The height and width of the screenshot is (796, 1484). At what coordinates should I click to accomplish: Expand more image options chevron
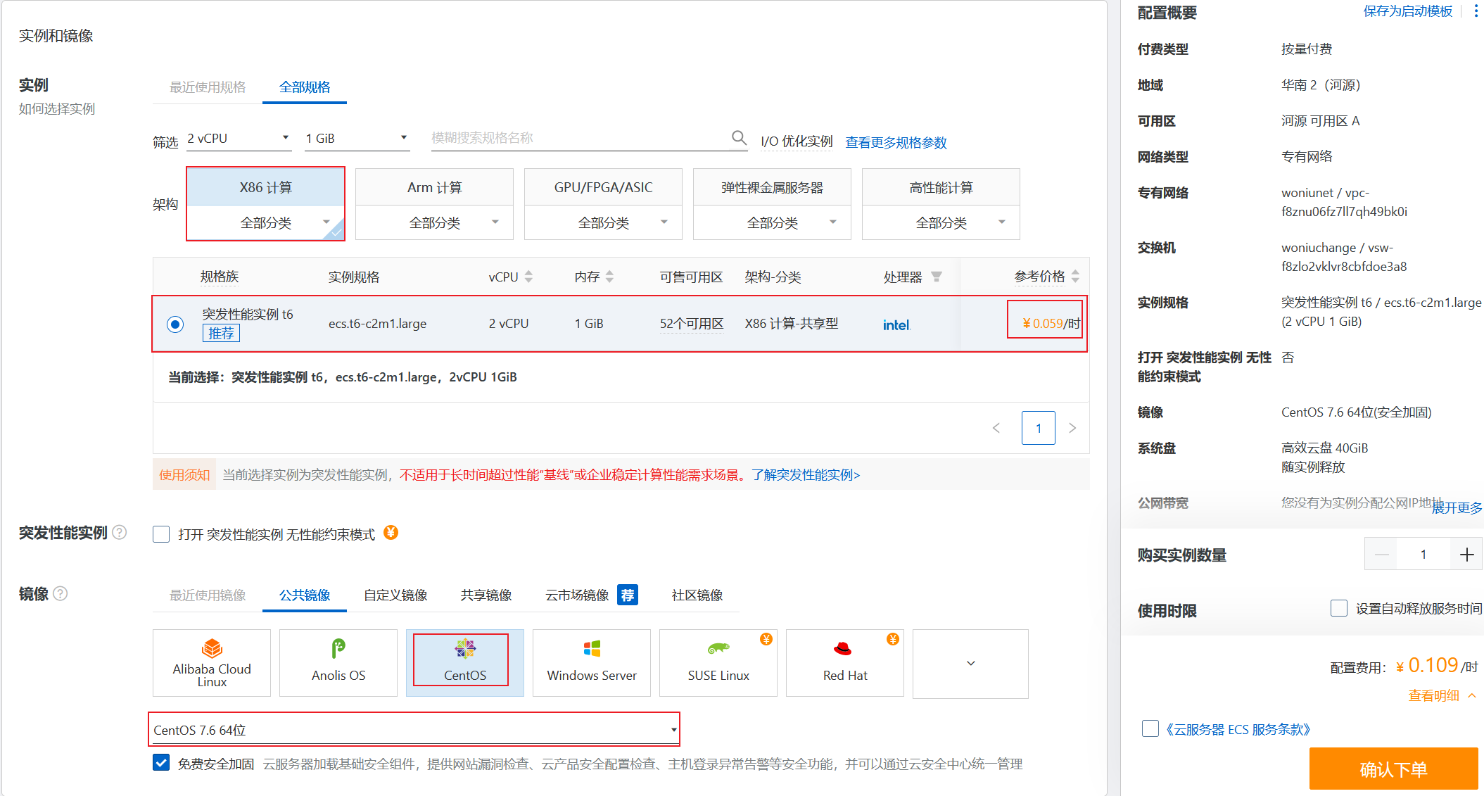click(x=970, y=664)
